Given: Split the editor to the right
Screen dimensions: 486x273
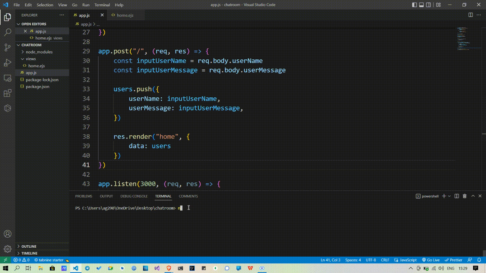Looking at the screenshot, I should click(x=470, y=15).
